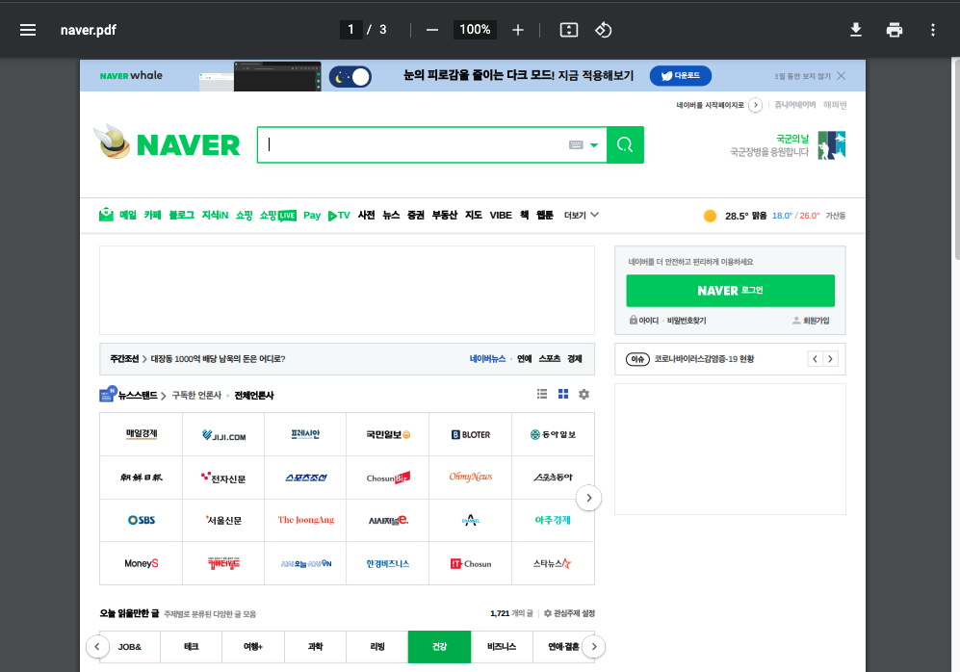Click the SBS press logo
Viewport: 960px width, 672px height.
pyautogui.click(x=142, y=520)
